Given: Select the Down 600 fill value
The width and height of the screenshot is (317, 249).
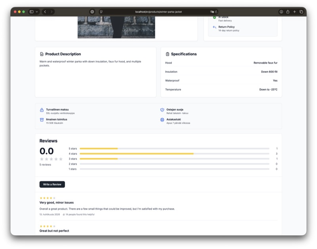Looking at the screenshot, I should point(269,72).
